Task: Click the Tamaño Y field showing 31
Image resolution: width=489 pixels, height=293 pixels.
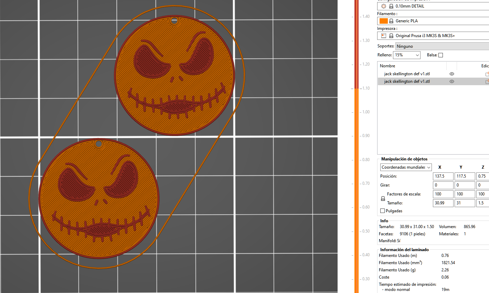Action: pos(465,203)
